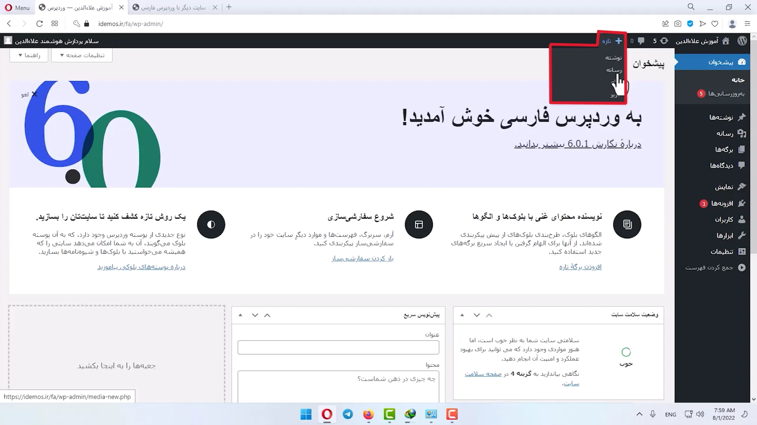Move وضعیت سلامت سایت widget down
Screen dimensions: 757x425
tap(477, 315)
